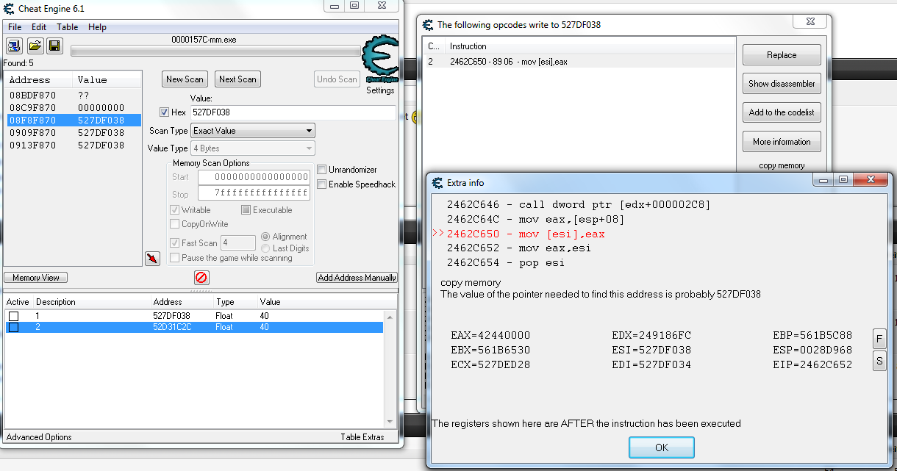This screenshot has width=897, height=471.
Task: Click OK in Extra info dialog
Action: pos(661,447)
